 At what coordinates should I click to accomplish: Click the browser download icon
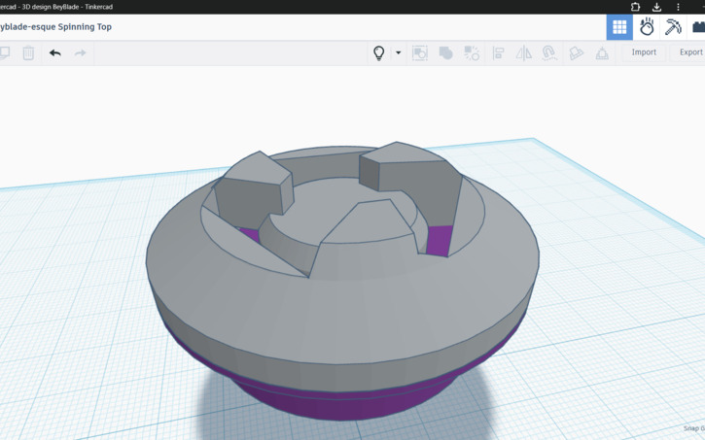point(656,7)
